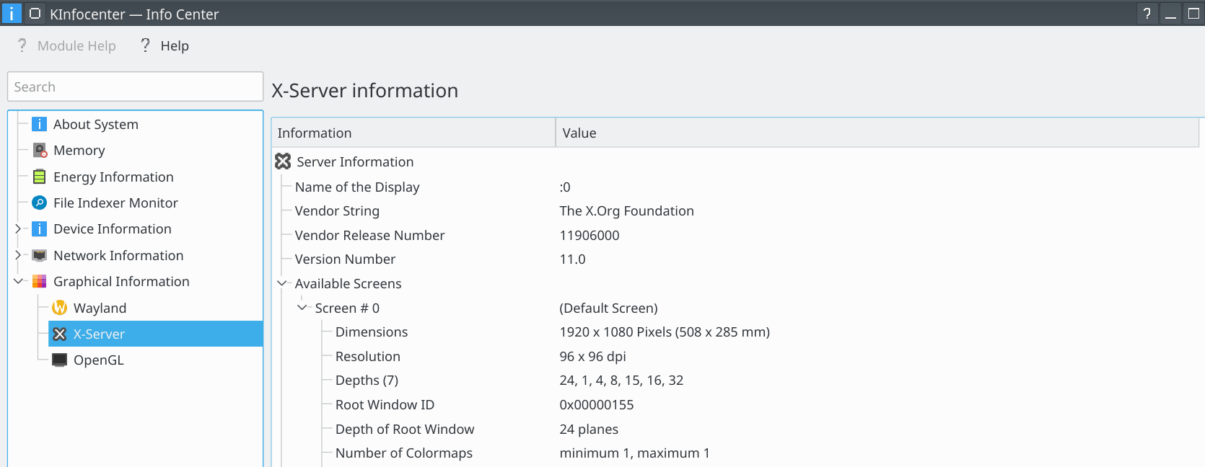Click the Memory chip icon
This screenshot has width=1205, height=467.
[40, 151]
